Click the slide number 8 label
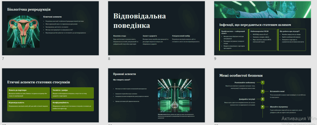 [109, 59]
